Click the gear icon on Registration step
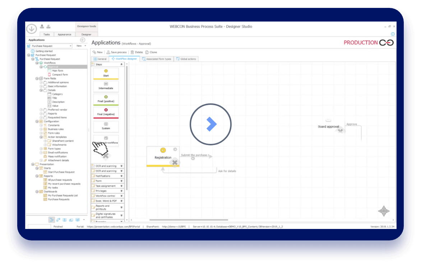The image size is (421, 267). 175,149
